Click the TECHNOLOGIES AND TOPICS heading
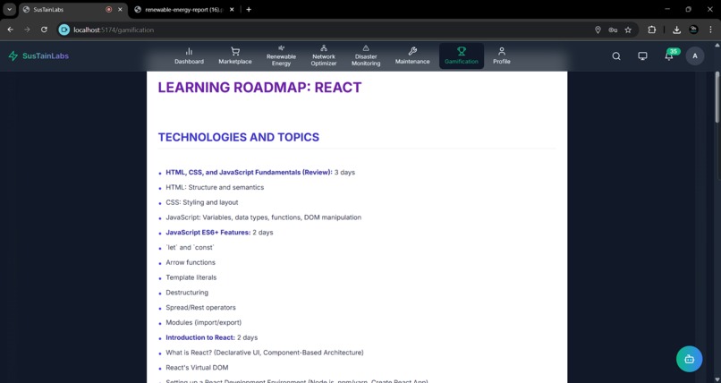 tap(239, 137)
